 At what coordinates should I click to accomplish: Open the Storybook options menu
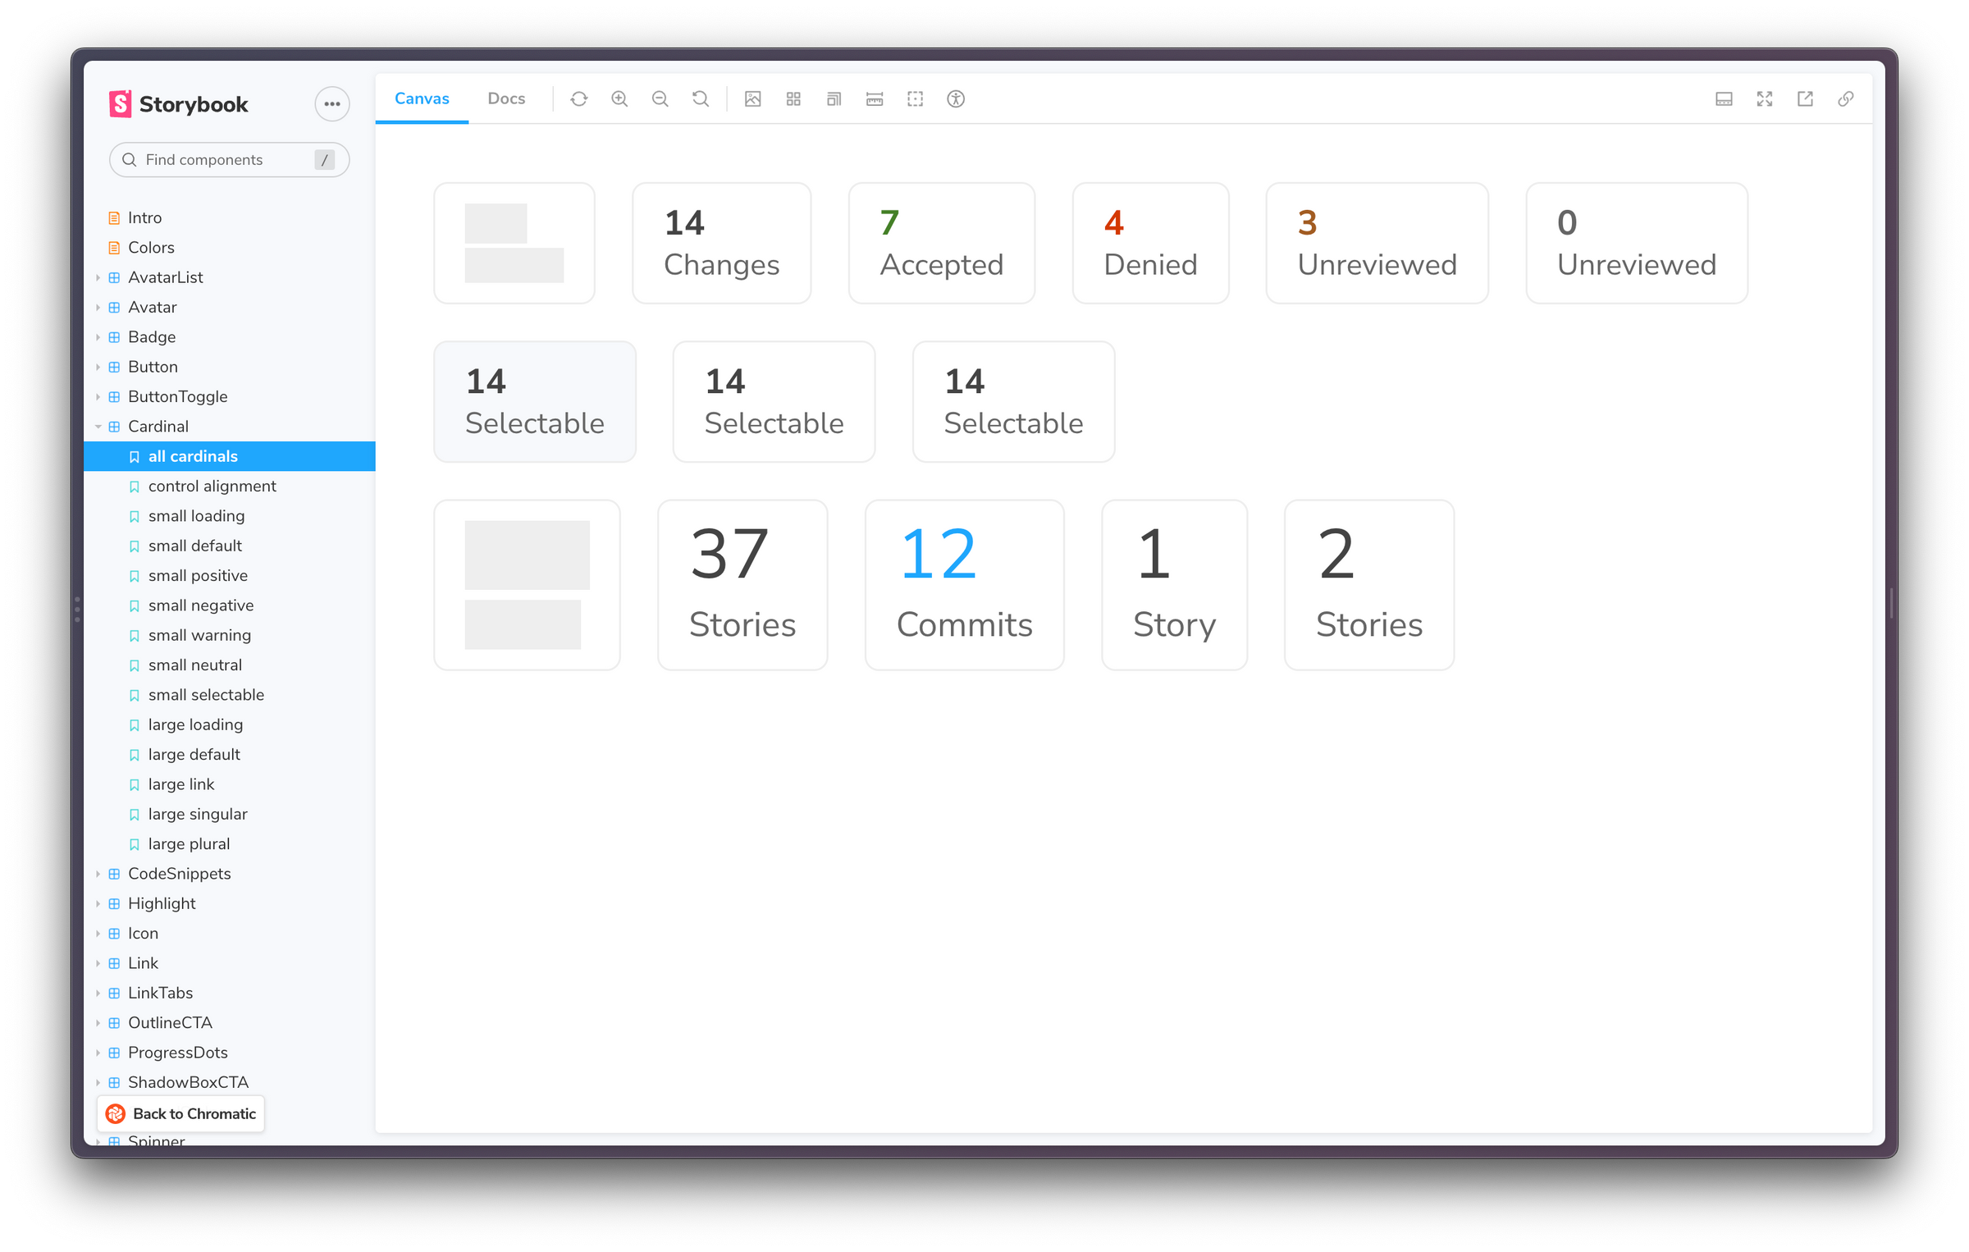[331, 103]
